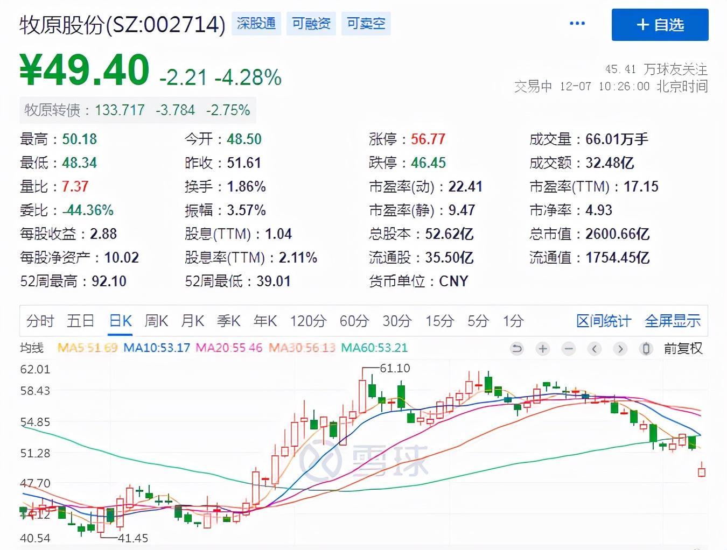Click the 可融资 tag
The width and height of the screenshot is (727, 550).
pos(311,24)
